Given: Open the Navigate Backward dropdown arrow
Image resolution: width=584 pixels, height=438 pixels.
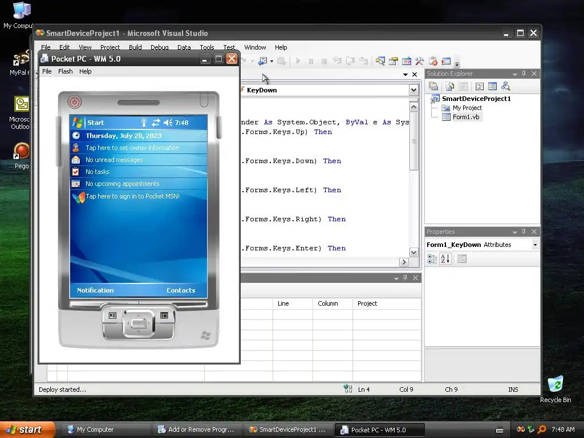Looking at the screenshot, I should [271, 61].
